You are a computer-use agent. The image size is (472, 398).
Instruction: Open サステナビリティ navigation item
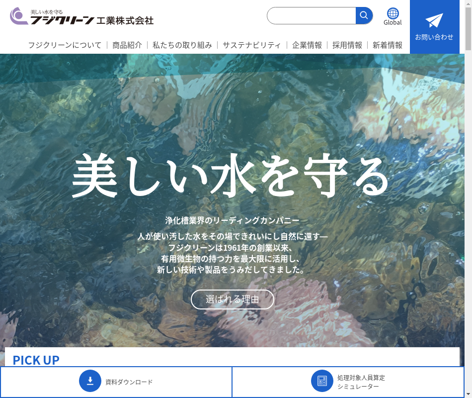click(x=252, y=45)
